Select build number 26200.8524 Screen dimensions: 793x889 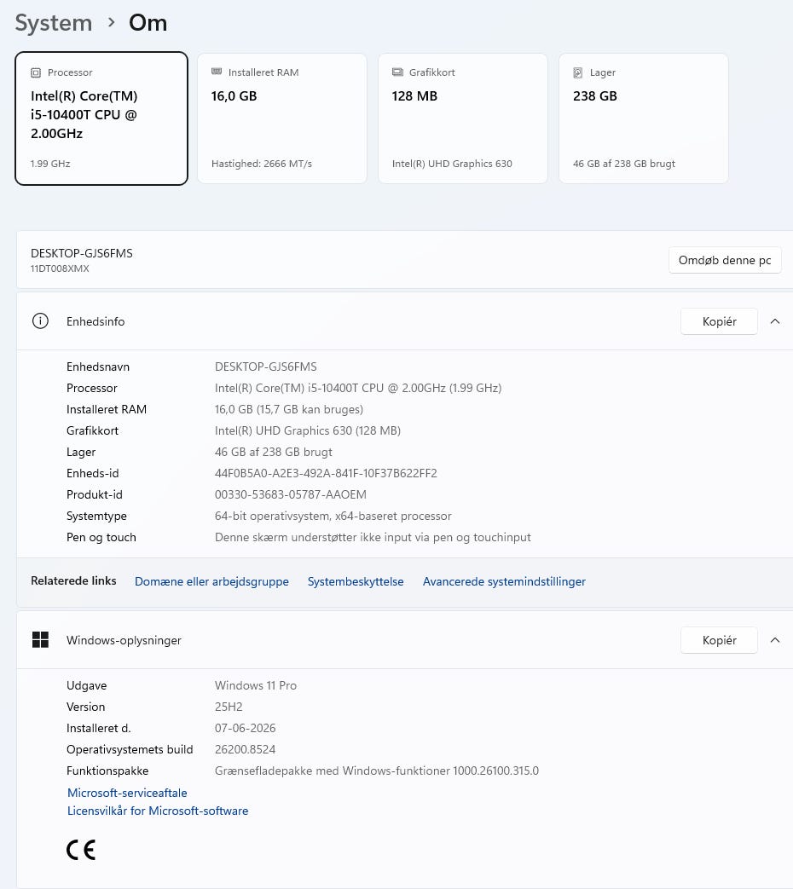(245, 749)
